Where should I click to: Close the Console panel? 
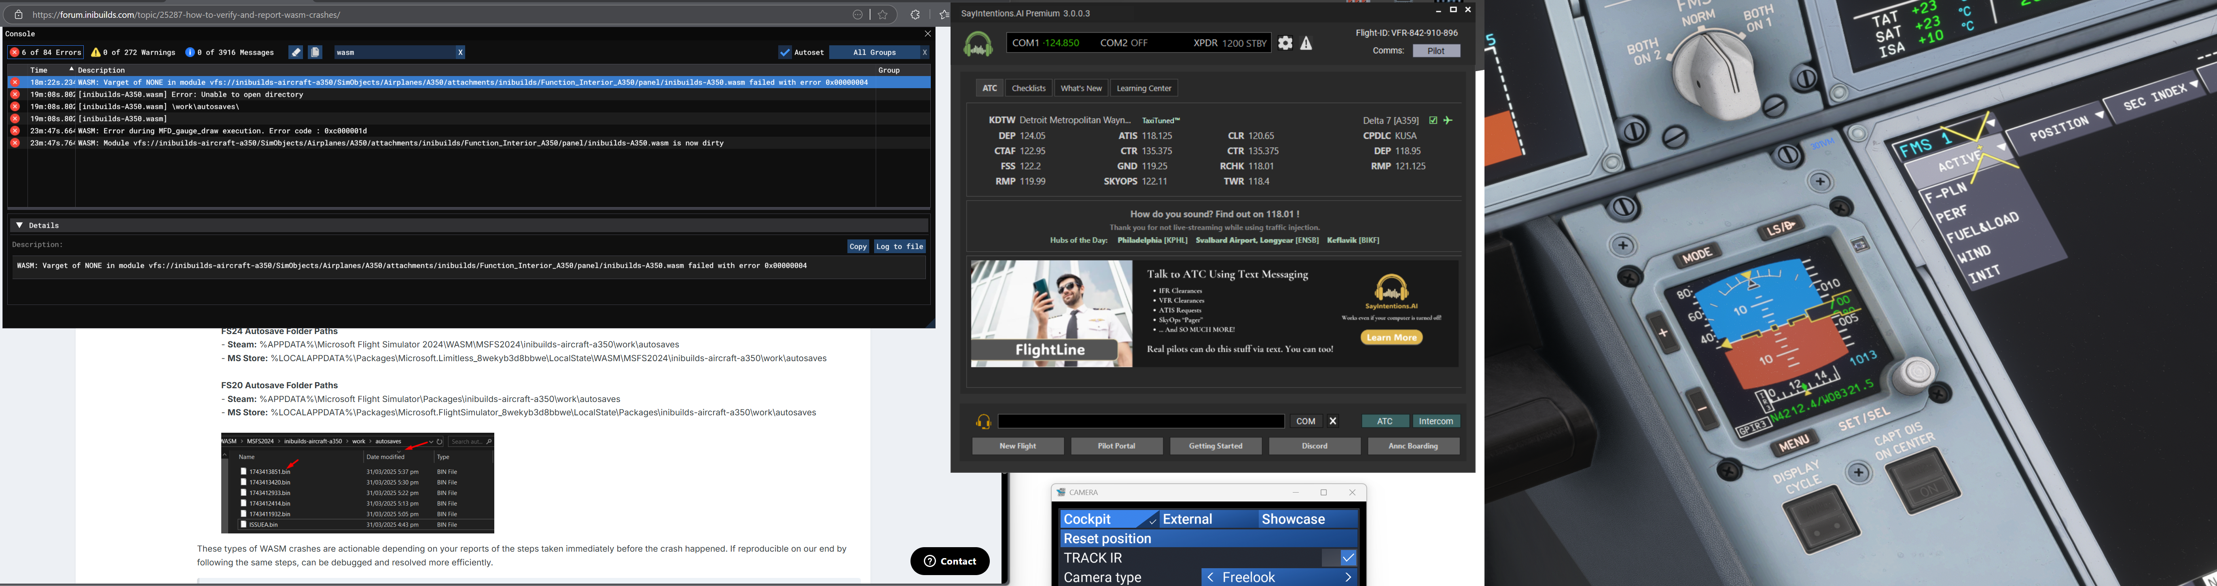(927, 34)
